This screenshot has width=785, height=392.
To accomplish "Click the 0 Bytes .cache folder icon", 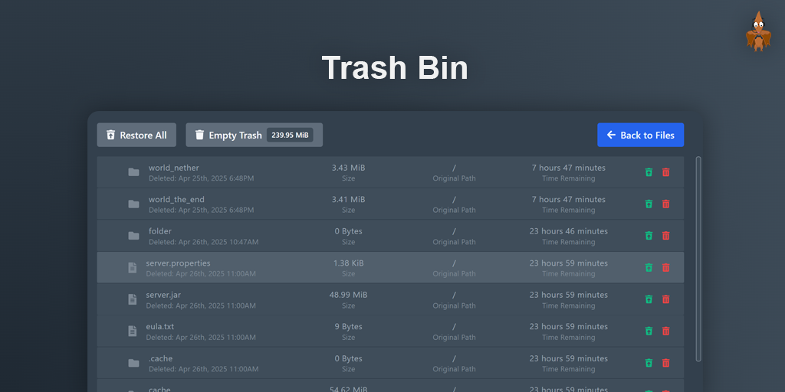I will [133, 363].
